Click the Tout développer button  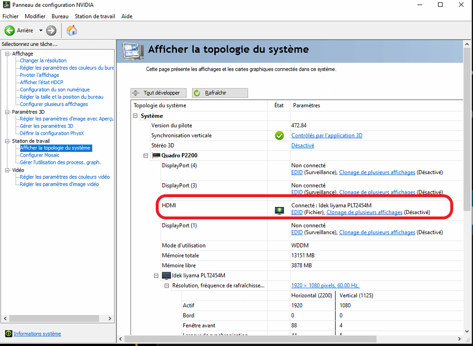click(x=159, y=93)
